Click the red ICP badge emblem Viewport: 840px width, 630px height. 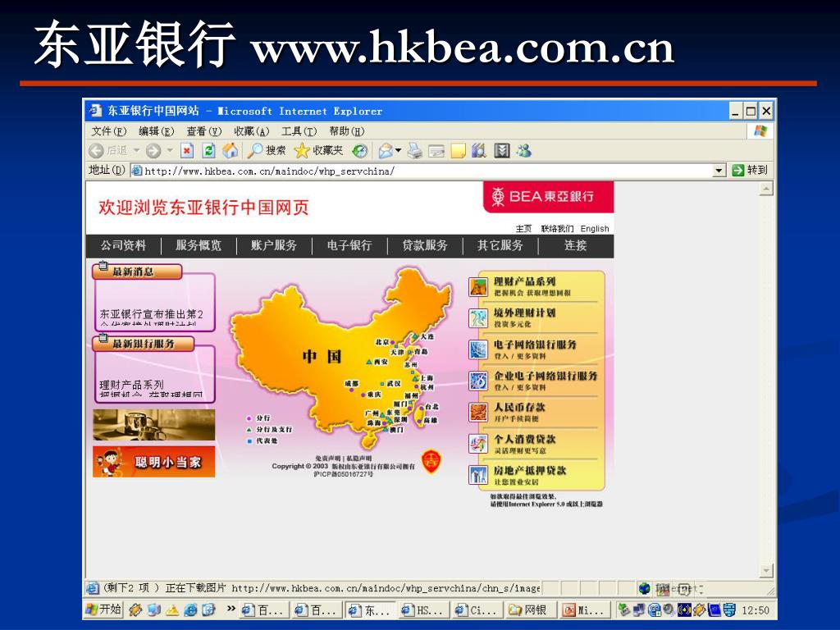tap(431, 461)
